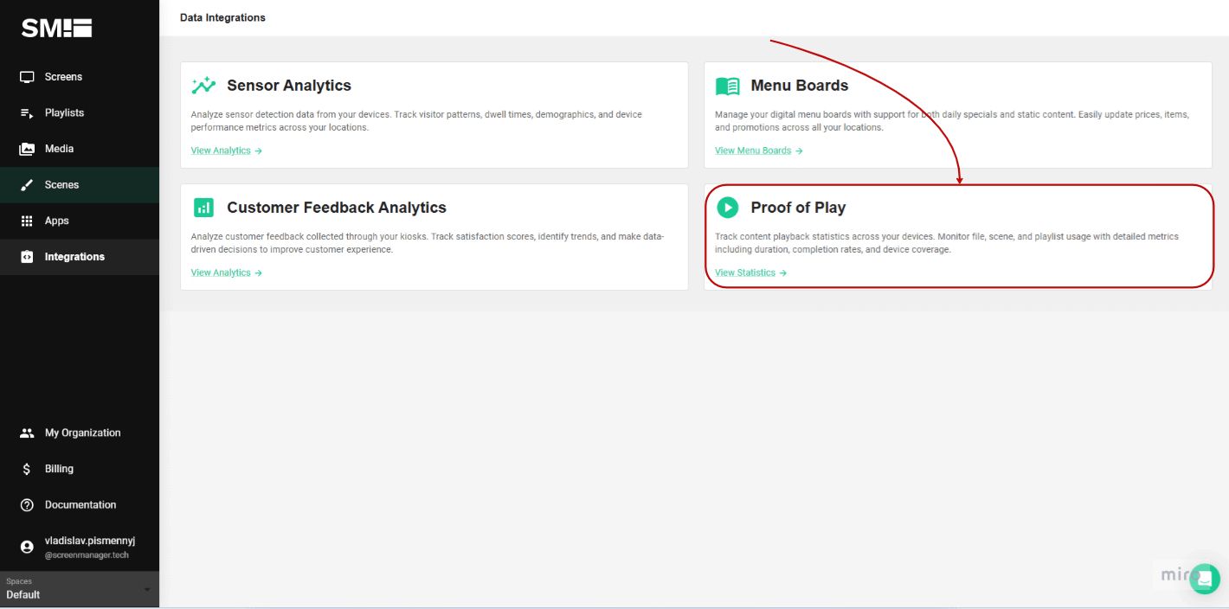Open My Organization settings

point(80,433)
